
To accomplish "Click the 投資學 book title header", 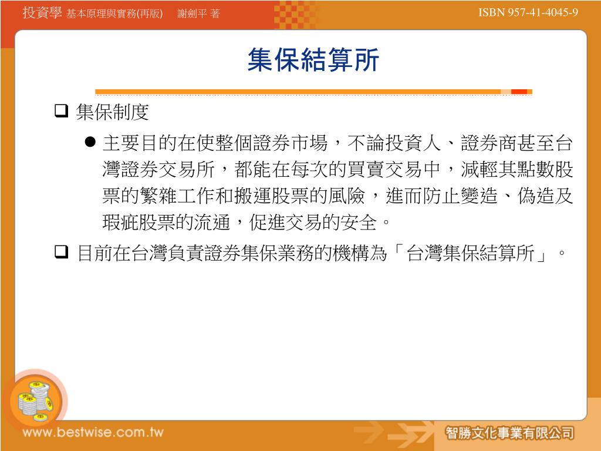I will [x=42, y=13].
